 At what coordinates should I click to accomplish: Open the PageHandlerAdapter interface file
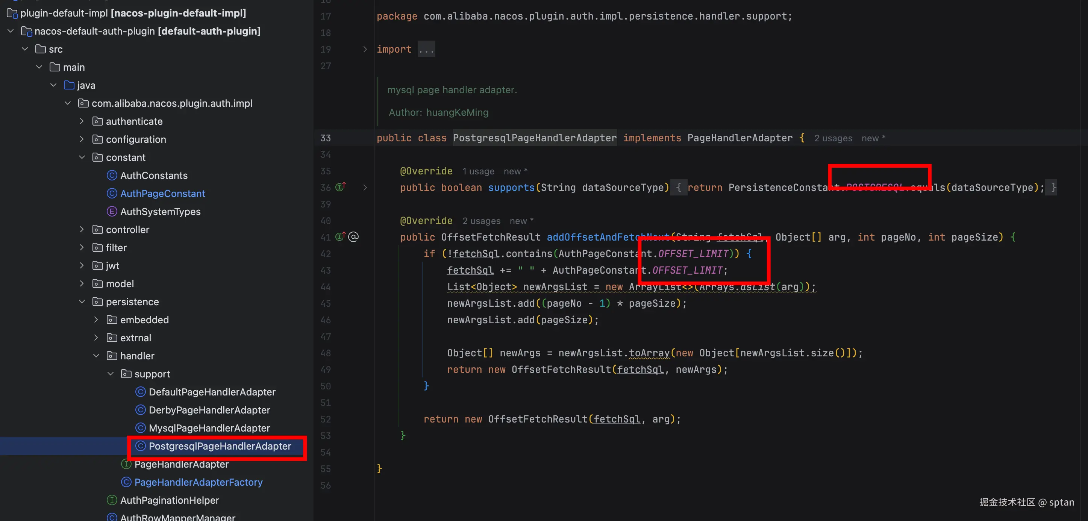point(181,464)
